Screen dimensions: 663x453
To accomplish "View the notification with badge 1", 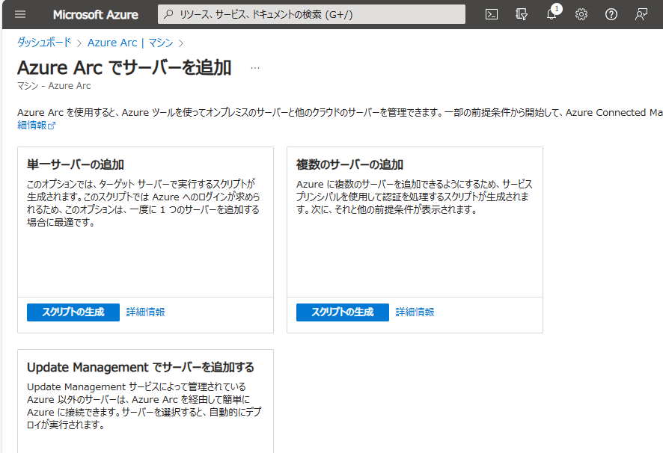I will coord(552,13).
